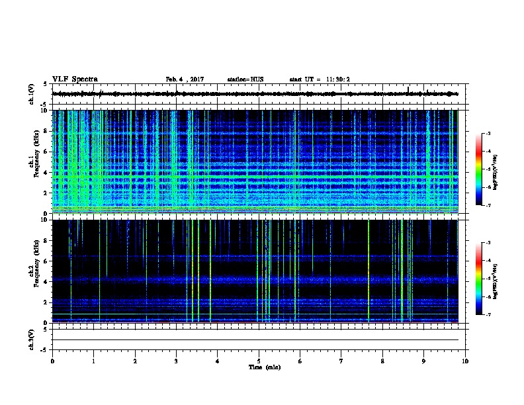524x405 pixels.
Task: Click inside the ch.1 spectrogram panel
Action: pyautogui.click(x=255, y=161)
